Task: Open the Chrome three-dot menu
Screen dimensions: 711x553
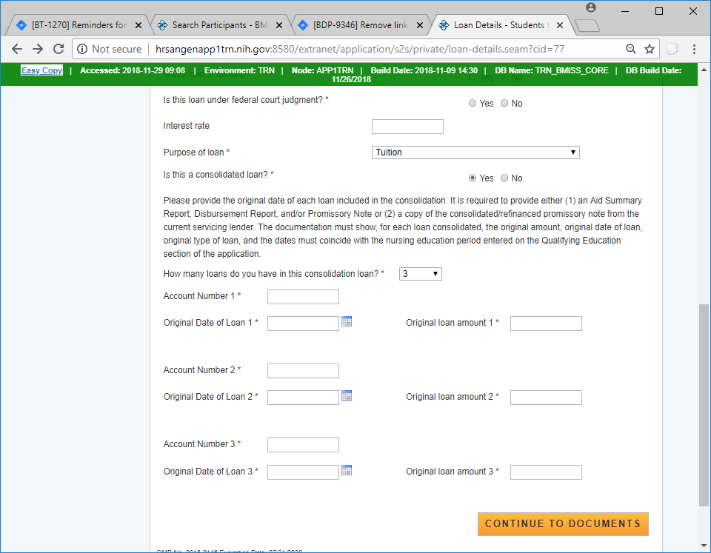Action: (x=695, y=49)
